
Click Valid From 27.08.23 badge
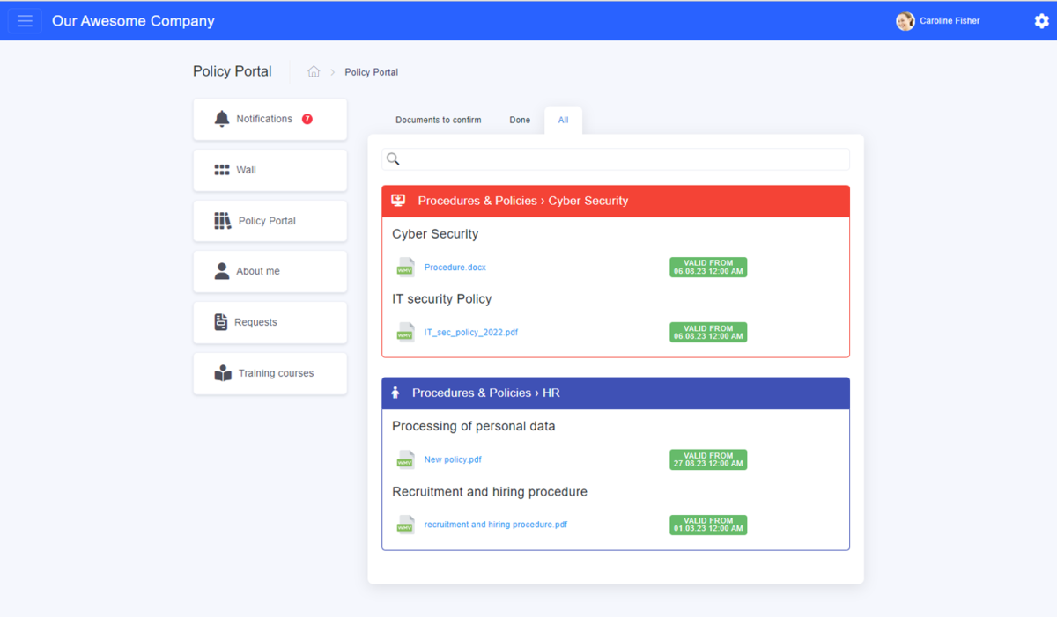(x=708, y=459)
